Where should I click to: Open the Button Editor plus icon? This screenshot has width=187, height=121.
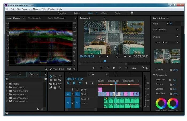coord(147,68)
